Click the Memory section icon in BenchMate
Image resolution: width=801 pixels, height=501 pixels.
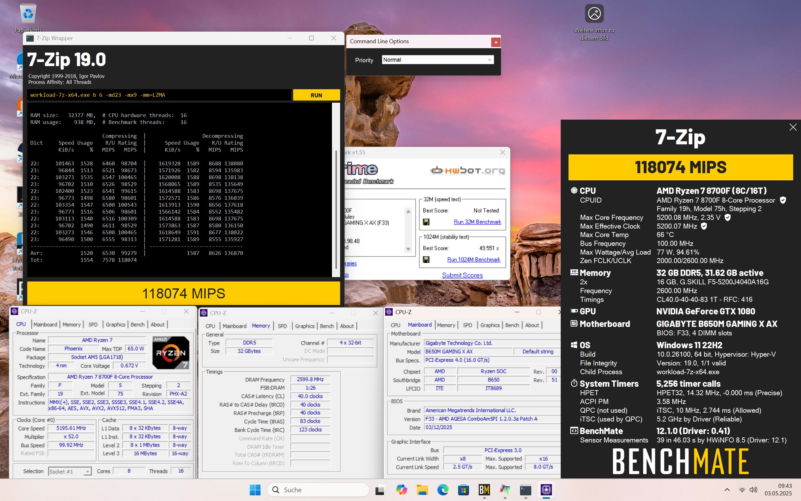tap(574, 272)
